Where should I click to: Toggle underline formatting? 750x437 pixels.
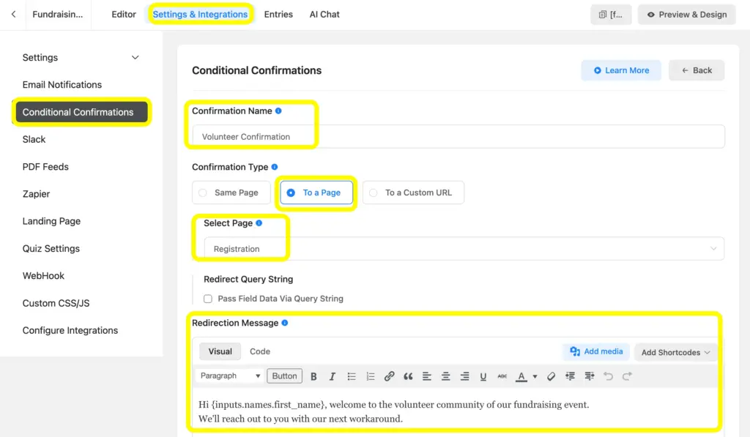pos(483,376)
